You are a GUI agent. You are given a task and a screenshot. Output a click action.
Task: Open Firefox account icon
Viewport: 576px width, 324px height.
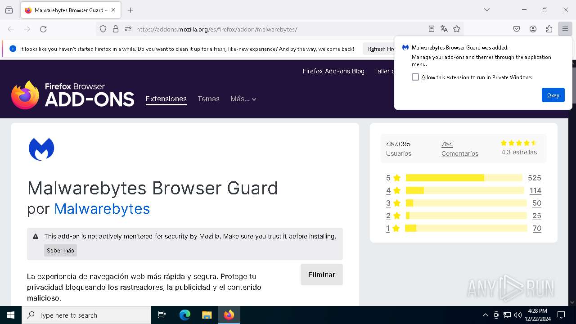tap(533, 29)
